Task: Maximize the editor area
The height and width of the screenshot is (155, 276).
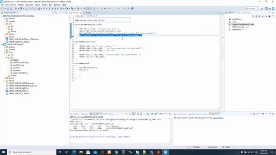Action: [221, 12]
